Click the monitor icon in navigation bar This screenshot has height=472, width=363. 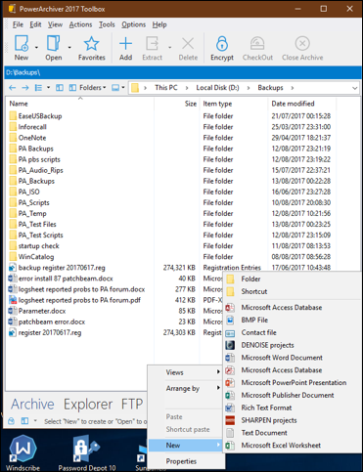(115, 88)
